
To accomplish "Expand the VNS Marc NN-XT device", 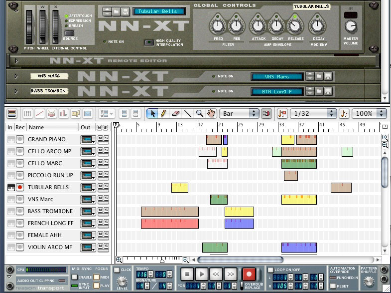I will point(15,76).
